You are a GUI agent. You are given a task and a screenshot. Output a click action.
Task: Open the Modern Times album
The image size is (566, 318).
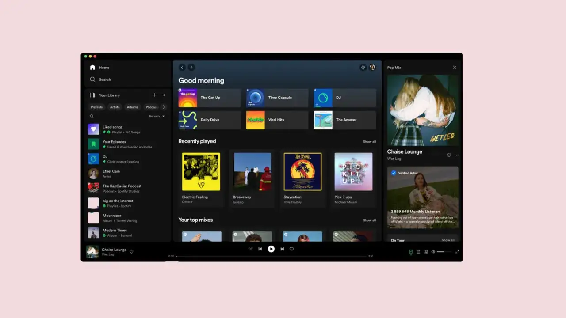(128, 233)
